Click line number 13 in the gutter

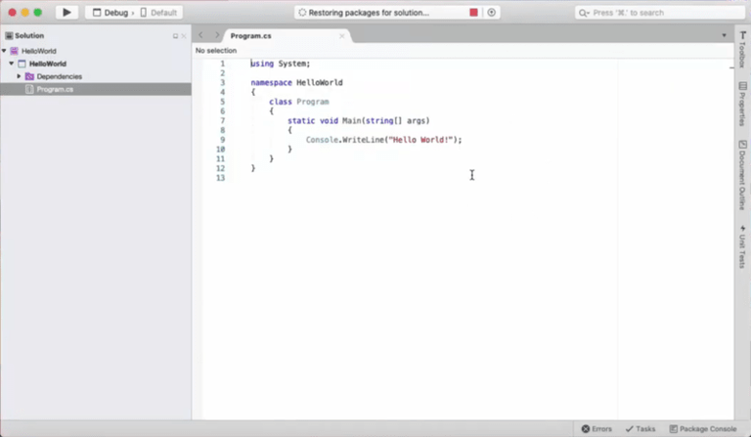[220, 178]
